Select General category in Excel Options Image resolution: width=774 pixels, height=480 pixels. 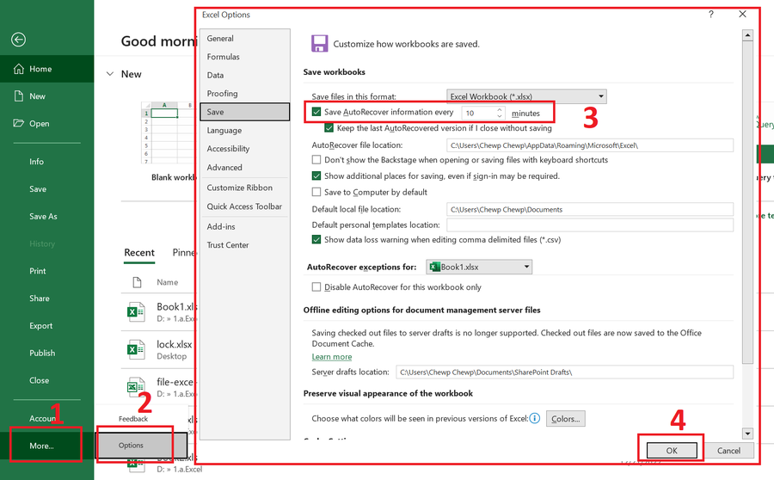tap(244, 38)
